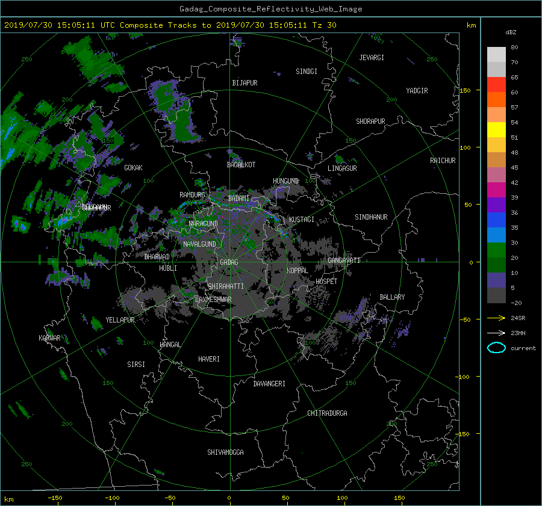Click the LINGASUR city label
Image resolution: width=542 pixels, height=506 pixels.
(342, 168)
